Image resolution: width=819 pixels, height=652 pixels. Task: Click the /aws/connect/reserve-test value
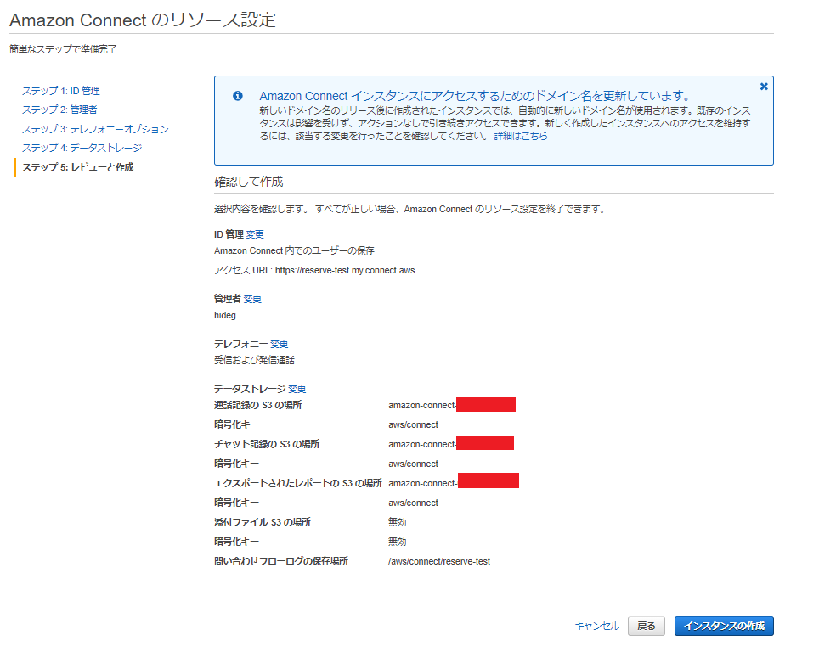point(439,561)
